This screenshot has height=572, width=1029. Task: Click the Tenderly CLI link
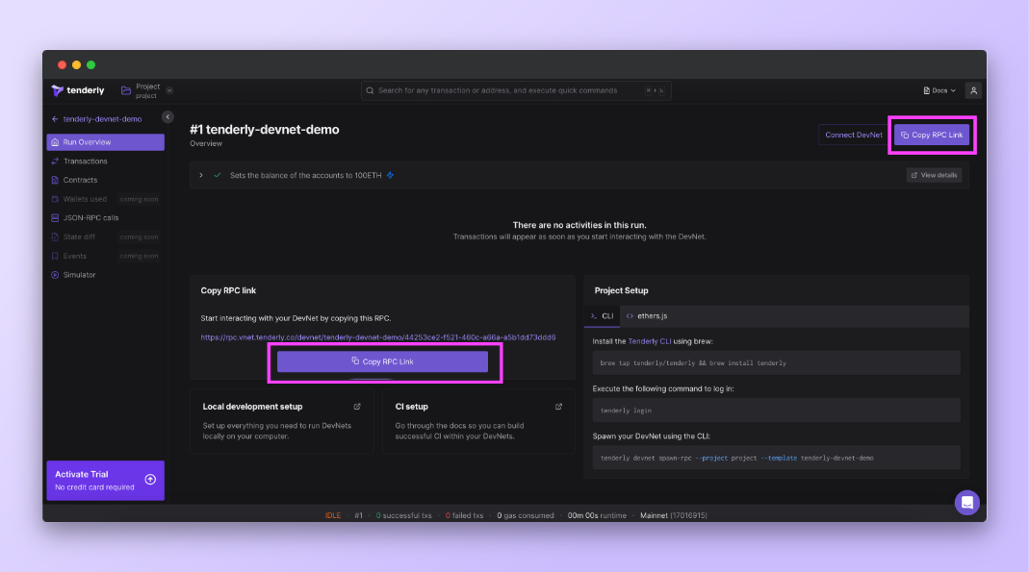(655, 341)
